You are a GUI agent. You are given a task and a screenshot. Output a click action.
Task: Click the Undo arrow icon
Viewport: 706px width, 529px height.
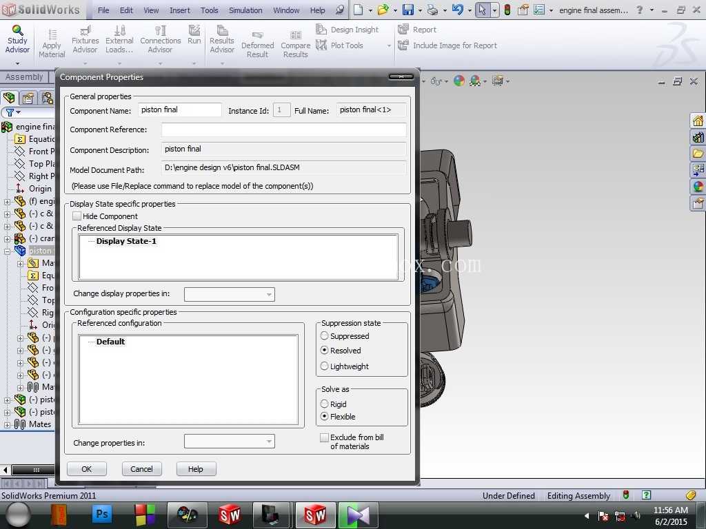point(458,10)
